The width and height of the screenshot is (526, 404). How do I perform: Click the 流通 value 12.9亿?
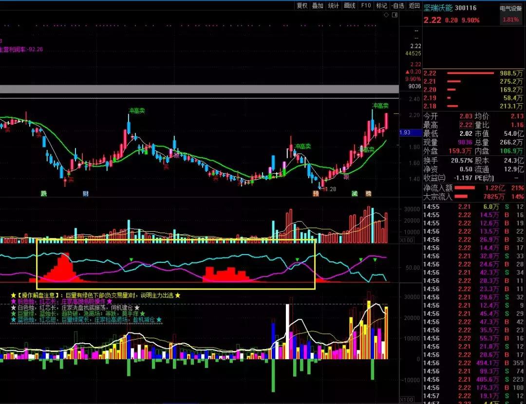coord(513,169)
